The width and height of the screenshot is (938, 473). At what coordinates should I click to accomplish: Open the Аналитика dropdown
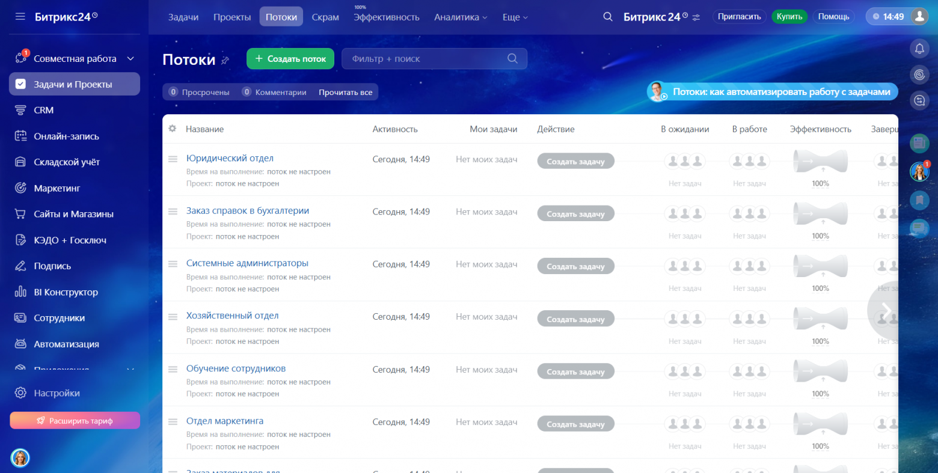461,17
